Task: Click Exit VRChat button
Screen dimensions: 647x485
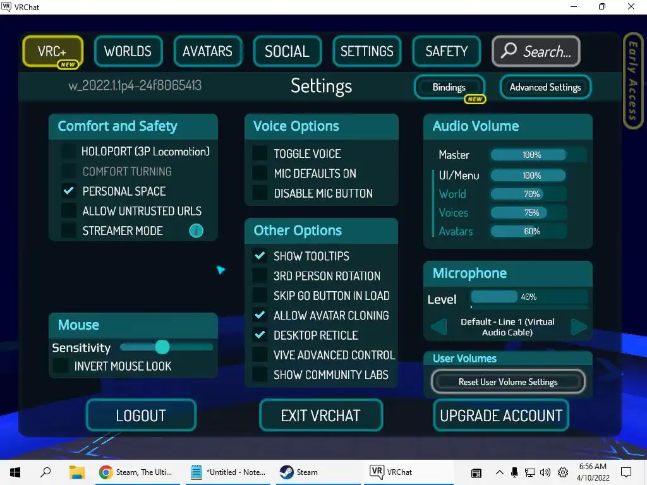Action: coord(320,416)
